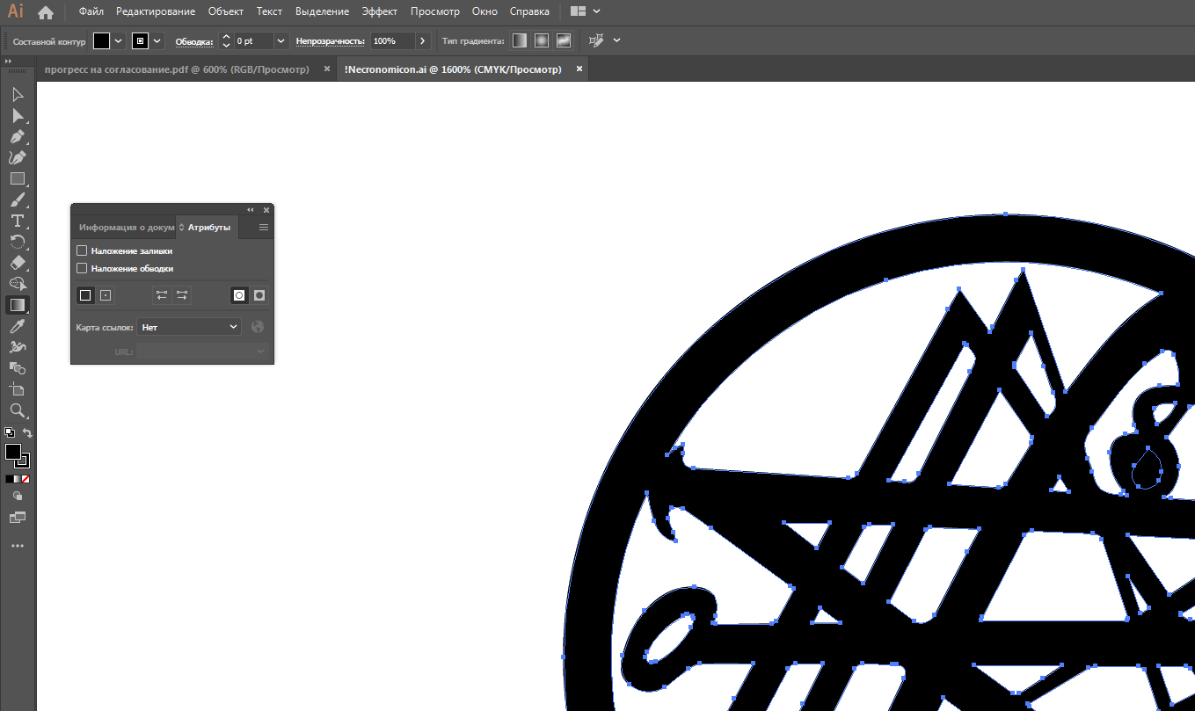Click the opacity 100% input field
Screen dimensions: 1195x711
click(x=391, y=40)
